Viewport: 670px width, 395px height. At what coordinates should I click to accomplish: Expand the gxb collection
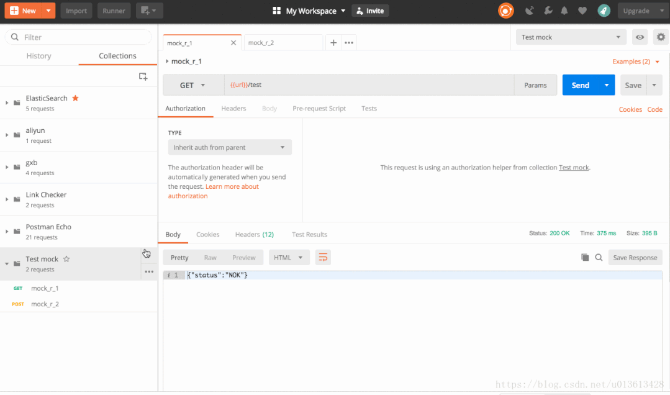pos(6,167)
